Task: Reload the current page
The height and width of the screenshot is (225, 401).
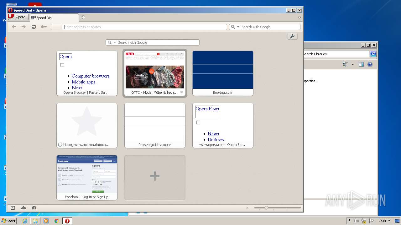Action: pyautogui.click(x=34, y=27)
